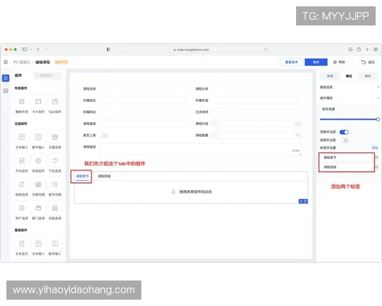Open the blue components panel sidebar icon
The image size is (382, 306).
6,78
